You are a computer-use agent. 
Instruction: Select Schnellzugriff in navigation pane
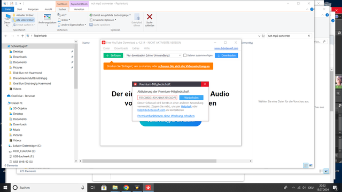coord(19,46)
